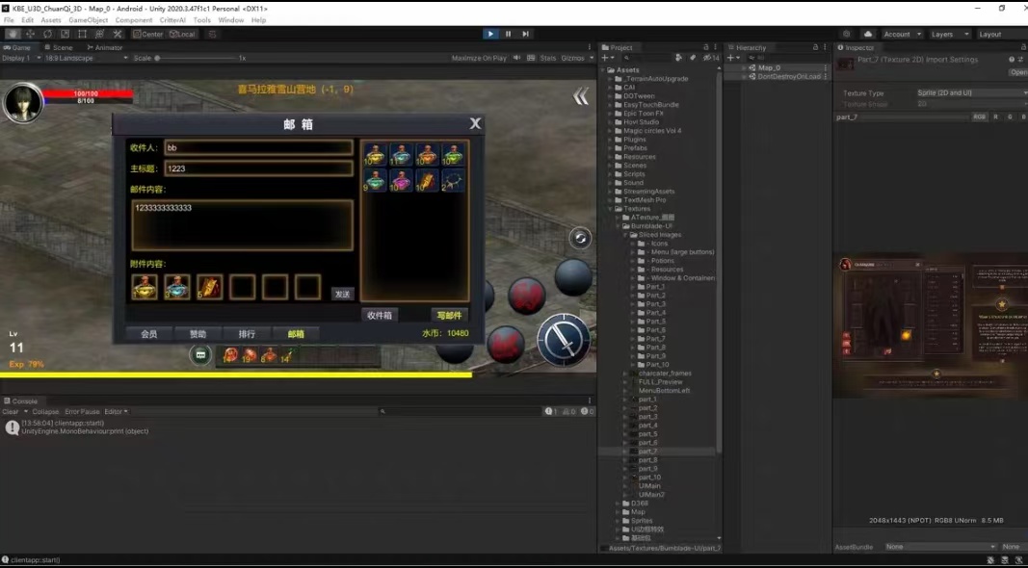This screenshot has width=1028, height=568.
Task: Toggle Maximize On Play
Action: click(479, 59)
